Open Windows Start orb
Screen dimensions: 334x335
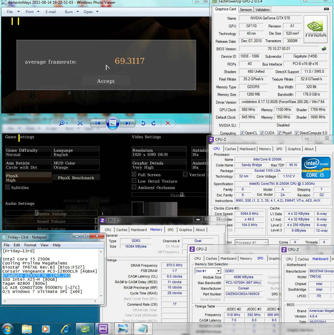click(x=7, y=329)
